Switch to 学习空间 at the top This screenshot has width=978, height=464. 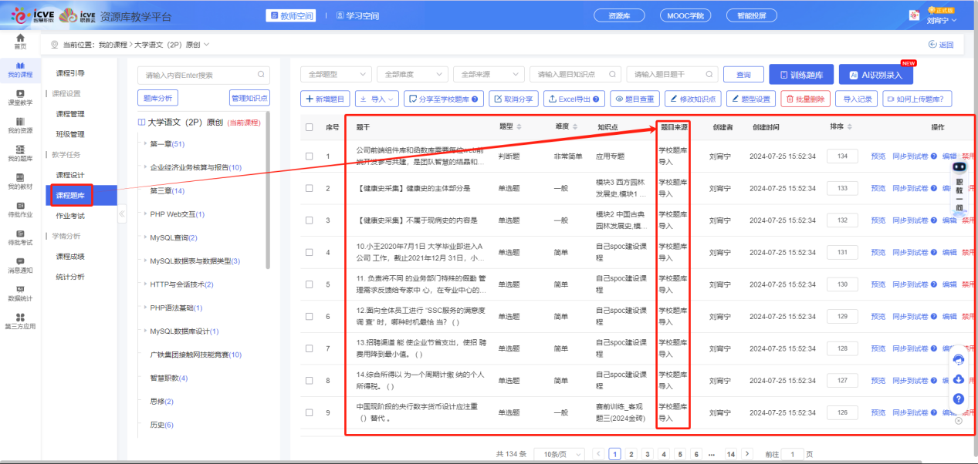click(x=359, y=15)
